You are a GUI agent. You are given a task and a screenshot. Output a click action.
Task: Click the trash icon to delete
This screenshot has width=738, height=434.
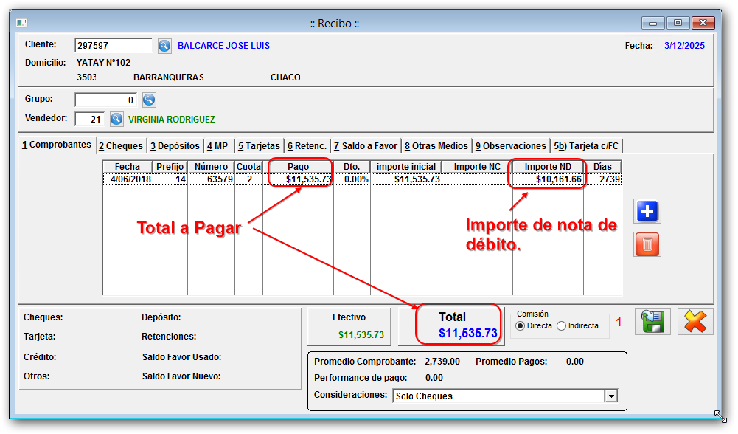(647, 244)
